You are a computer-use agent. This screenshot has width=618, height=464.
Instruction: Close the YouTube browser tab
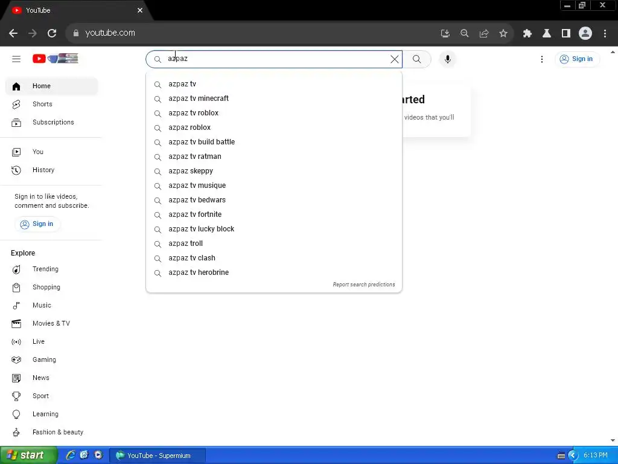[x=140, y=11]
